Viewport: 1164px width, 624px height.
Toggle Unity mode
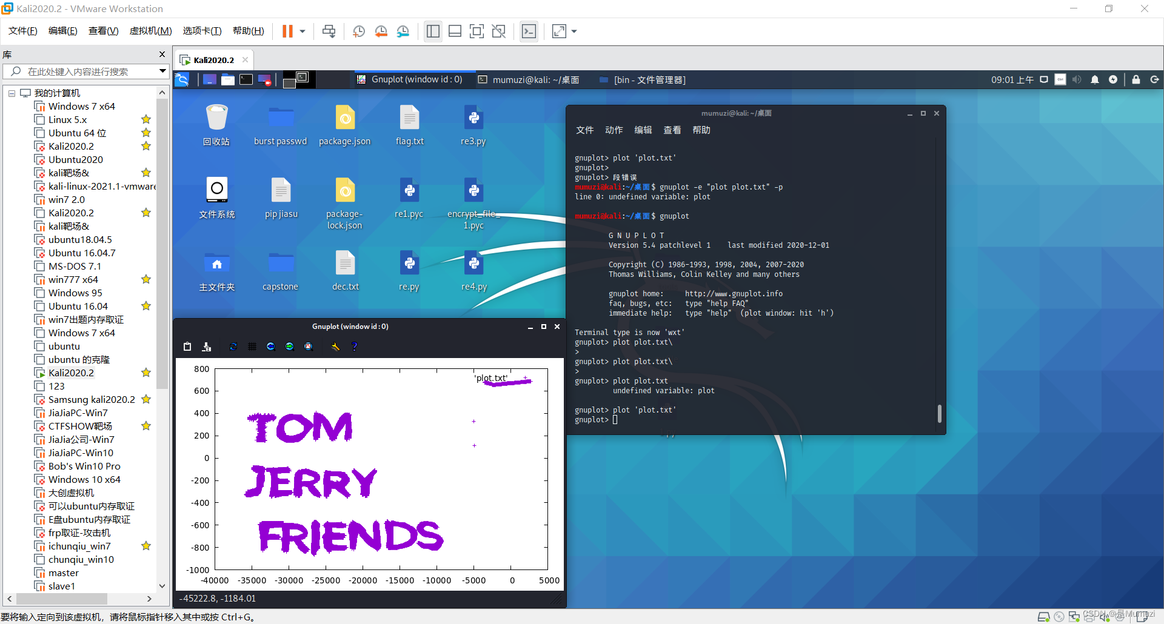pyautogui.click(x=498, y=32)
